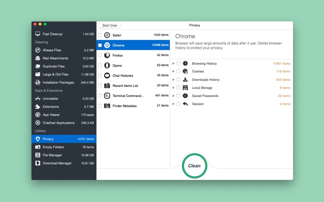Select the Recent Items List checkbox

100,86
